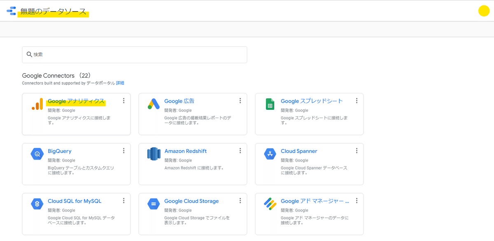This screenshot has height=241, width=494.
Task: Open three-dot menu on Cloud Spanner card
Action: pyautogui.click(x=357, y=151)
